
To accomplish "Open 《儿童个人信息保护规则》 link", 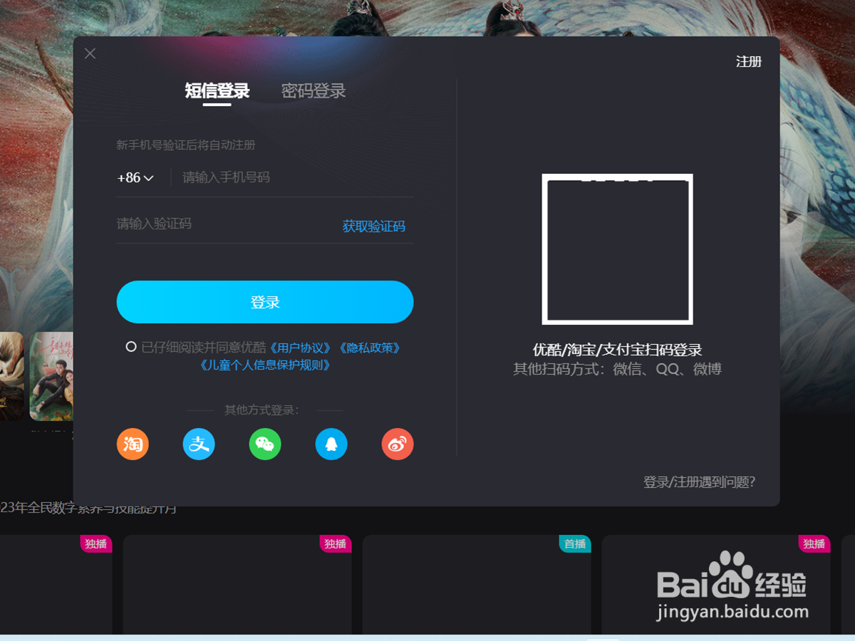I will coord(265,365).
